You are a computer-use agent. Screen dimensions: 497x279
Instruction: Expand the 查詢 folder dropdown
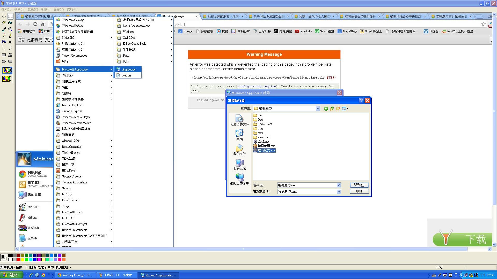(x=318, y=109)
